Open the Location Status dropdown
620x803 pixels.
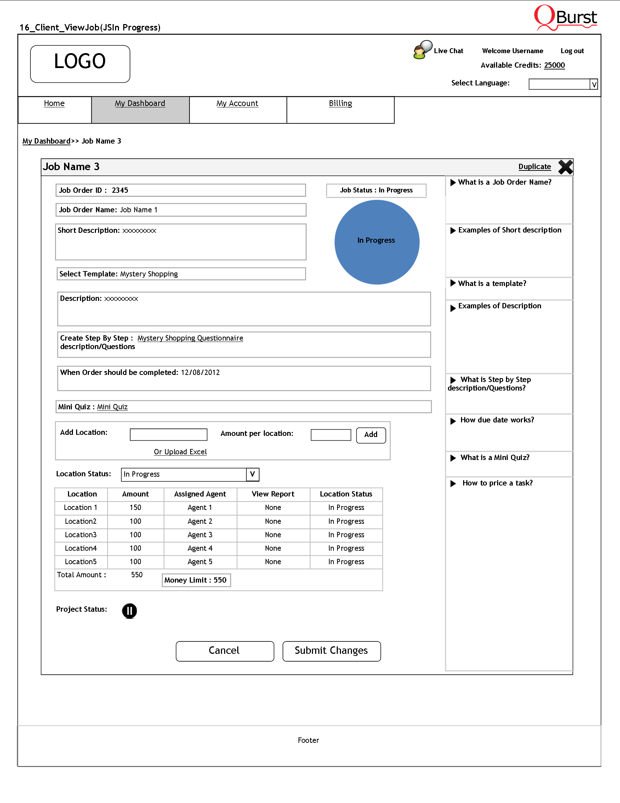pos(252,474)
